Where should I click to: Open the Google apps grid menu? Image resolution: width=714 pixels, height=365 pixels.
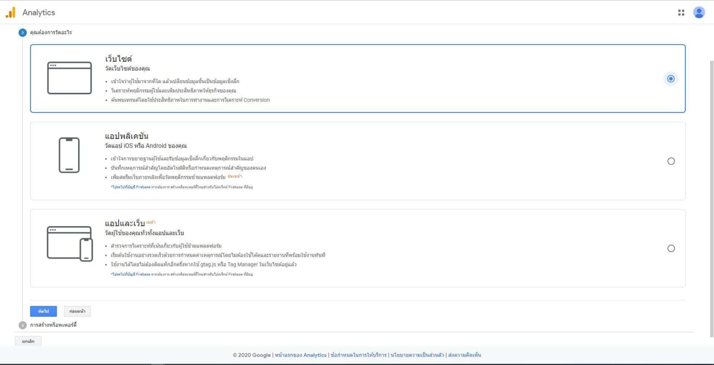pyautogui.click(x=681, y=13)
